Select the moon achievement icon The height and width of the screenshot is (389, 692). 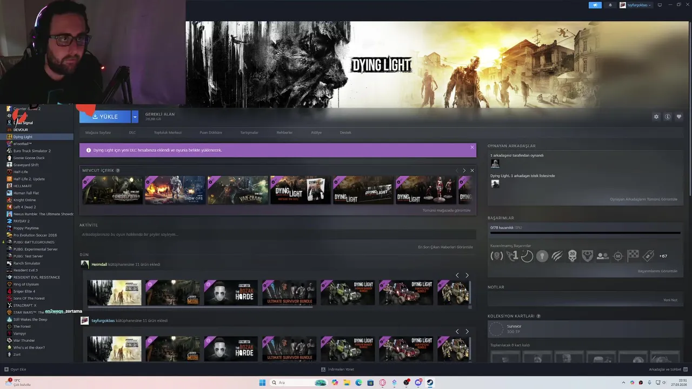[527, 256]
